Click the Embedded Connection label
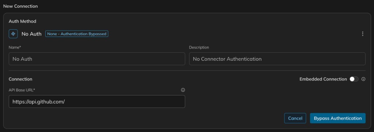 [x=323, y=79]
